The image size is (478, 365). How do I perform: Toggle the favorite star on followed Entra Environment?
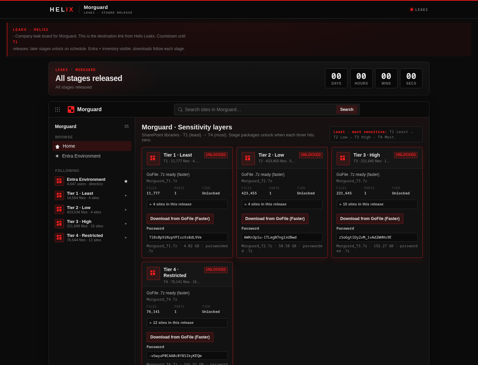point(126,181)
